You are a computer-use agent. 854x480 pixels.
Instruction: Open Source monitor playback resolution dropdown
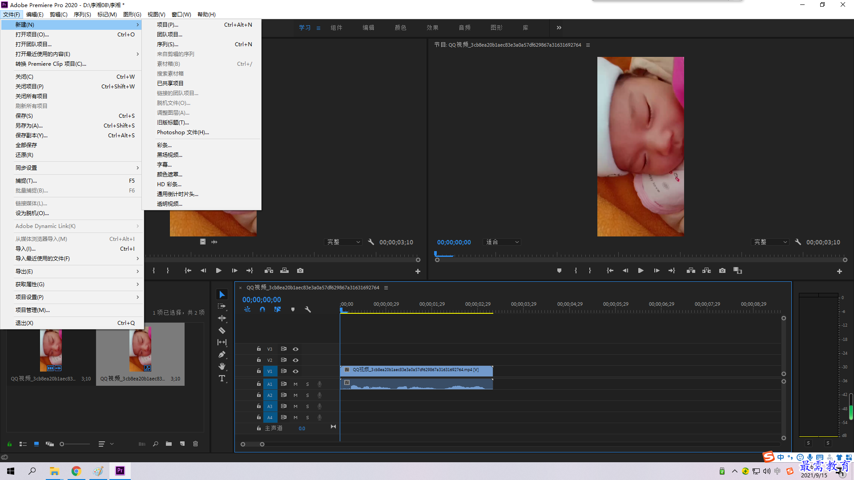click(x=343, y=242)
